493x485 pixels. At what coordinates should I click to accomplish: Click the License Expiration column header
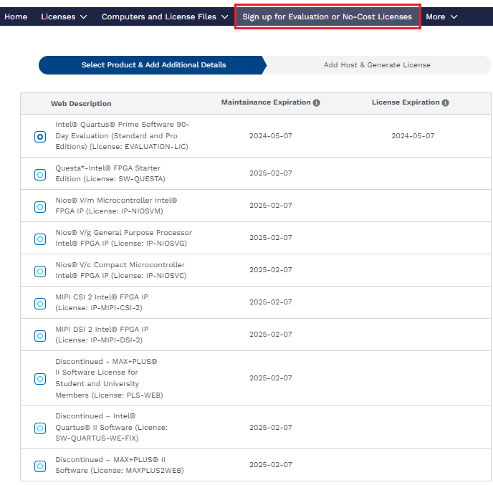tap(406, 102)
